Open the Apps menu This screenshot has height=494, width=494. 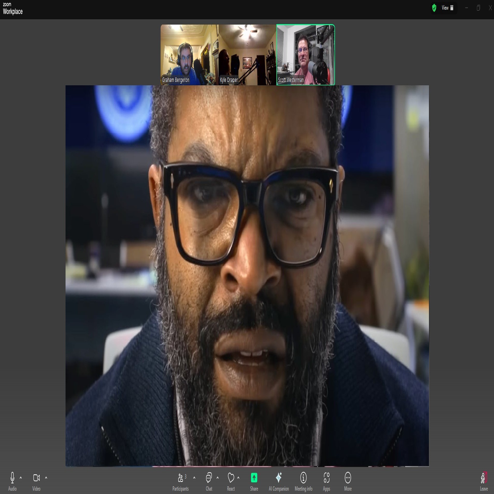pyautogui.click(x=326, y=481)
